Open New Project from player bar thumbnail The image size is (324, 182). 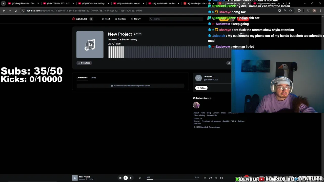tap(75, 178)
